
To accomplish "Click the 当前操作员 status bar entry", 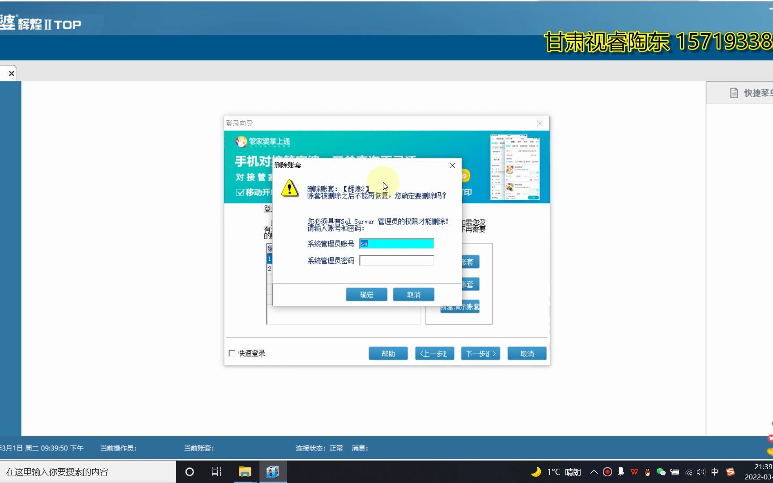I will tap(118, 448).
